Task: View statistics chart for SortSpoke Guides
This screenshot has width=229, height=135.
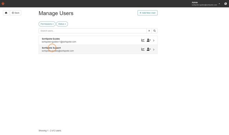Action: pyautogui.click(x=143, y=40)
